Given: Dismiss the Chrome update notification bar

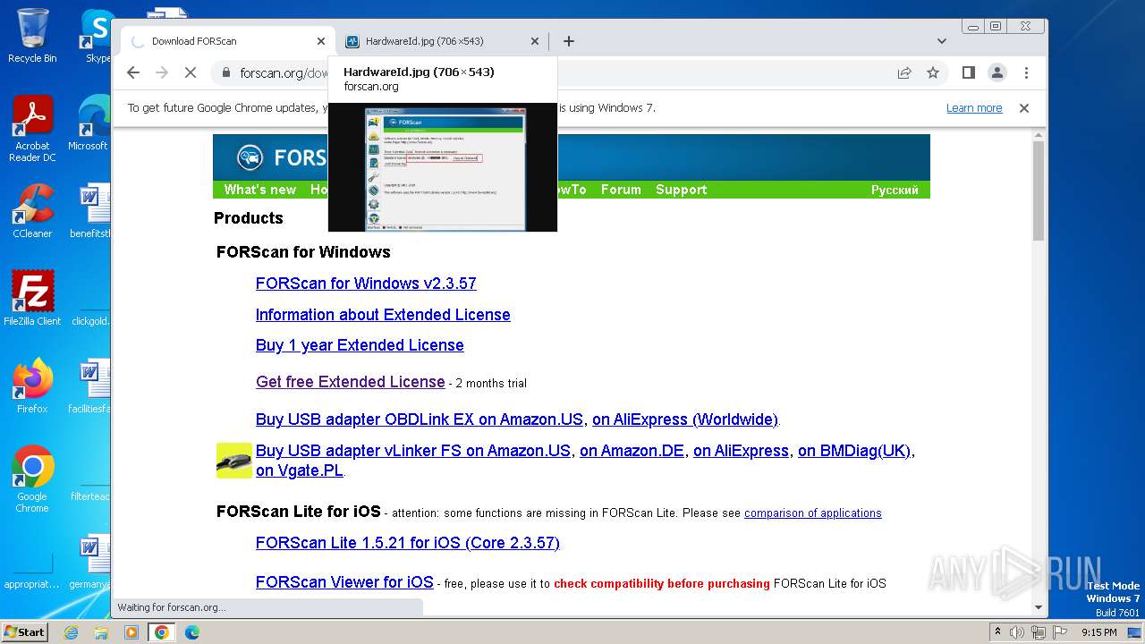Looking at the screenshot, I should pyautogui.click(x=1024, y=108).
